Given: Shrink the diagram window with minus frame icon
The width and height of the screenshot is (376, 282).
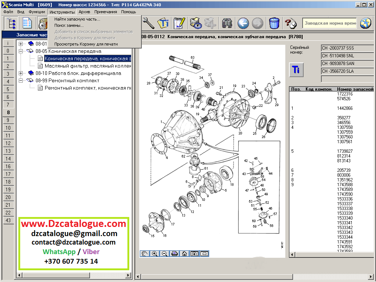Looking at the screenshot, I should coord(204,254).
